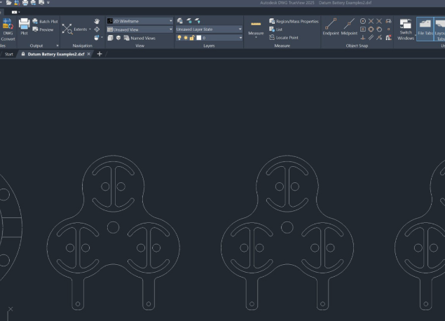Click the Open folder icon in the quick access toolbar
Image resolution: width=445 pixels, height=321 pixels.
coord(9,3)
